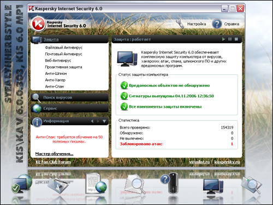Click the Анти-Спам training required warning text
Image resolution: width=273 pixels, height=205 pixels.
pos(69,139)
